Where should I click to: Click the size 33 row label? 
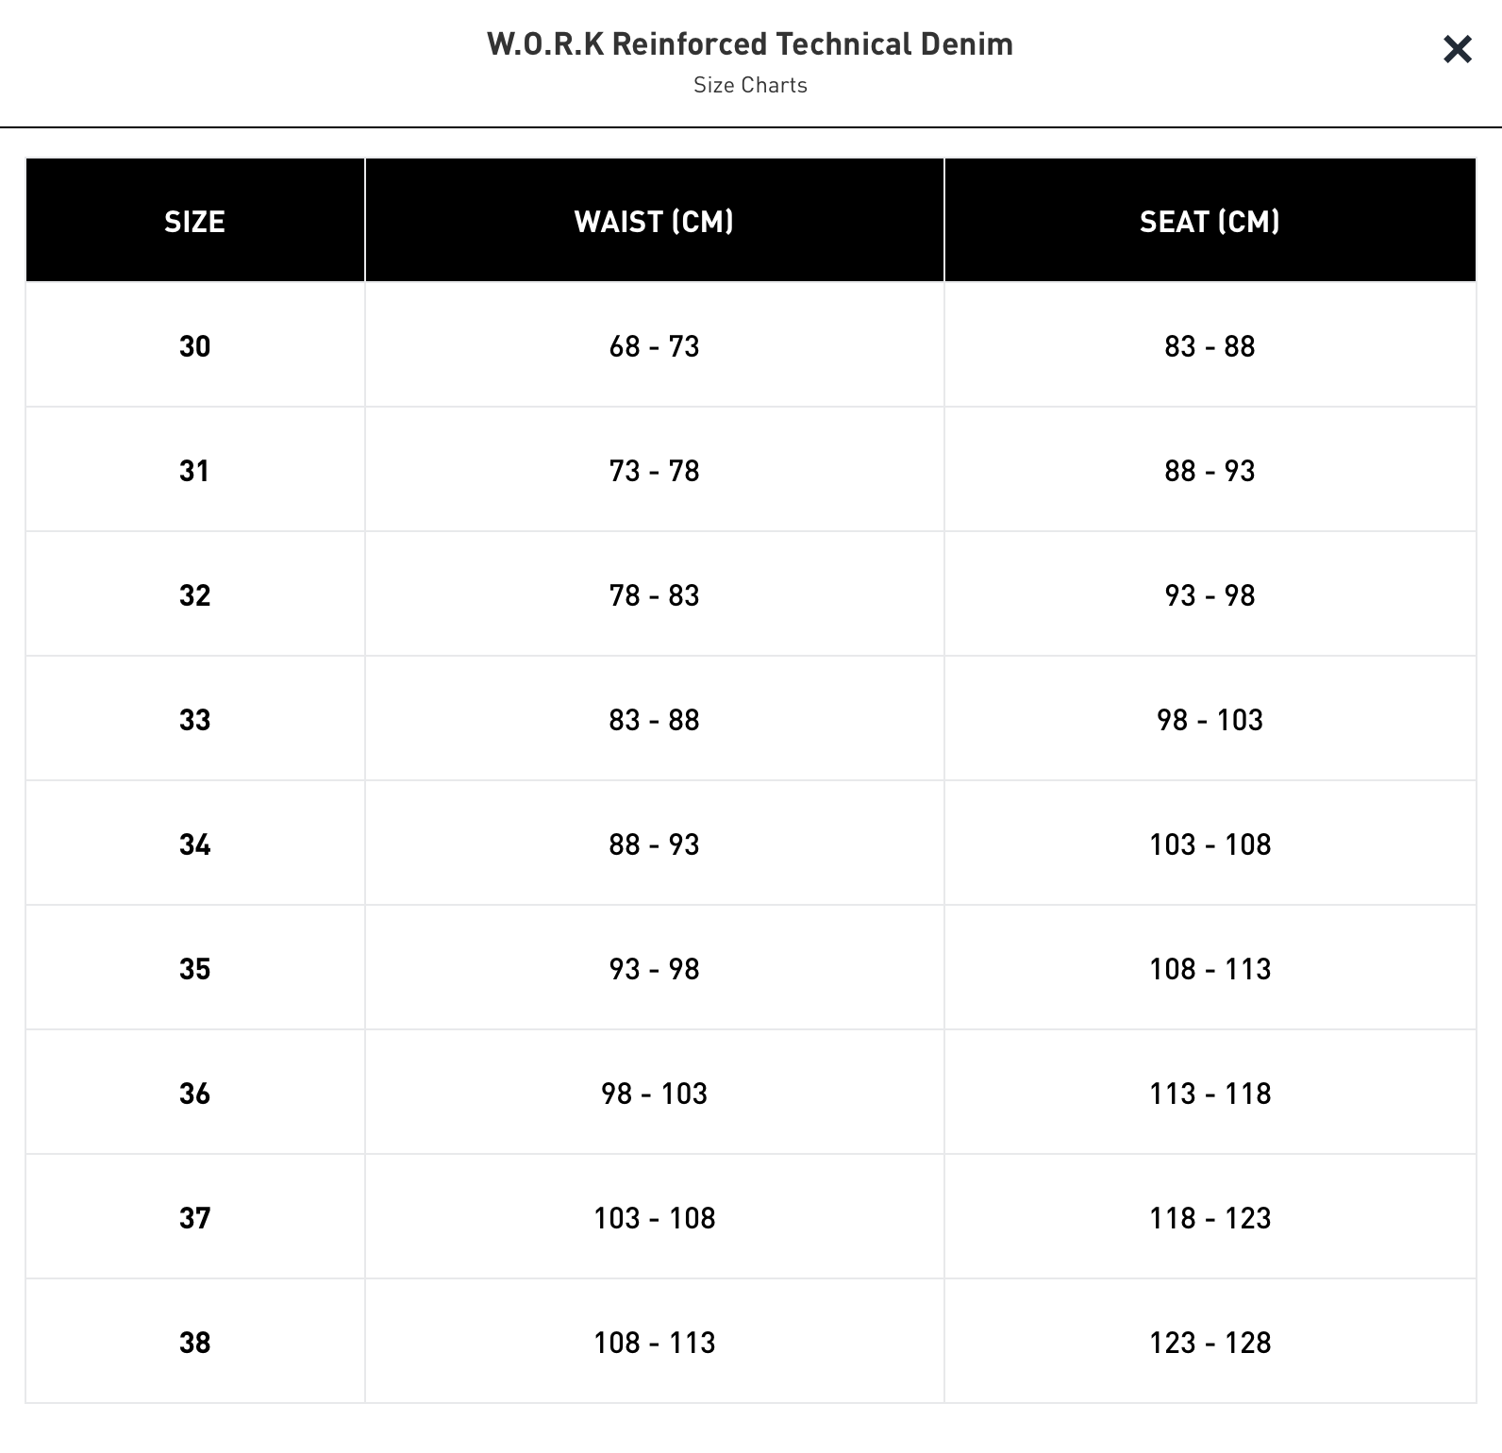194,720
